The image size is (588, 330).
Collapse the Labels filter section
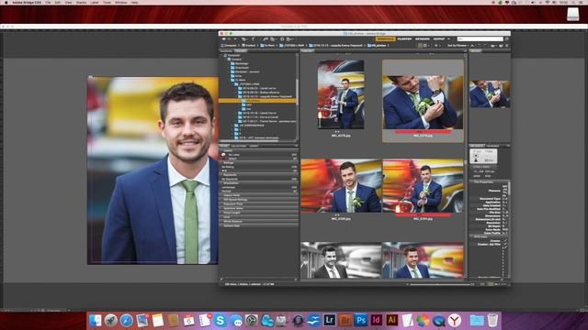(x=259, y=150)
